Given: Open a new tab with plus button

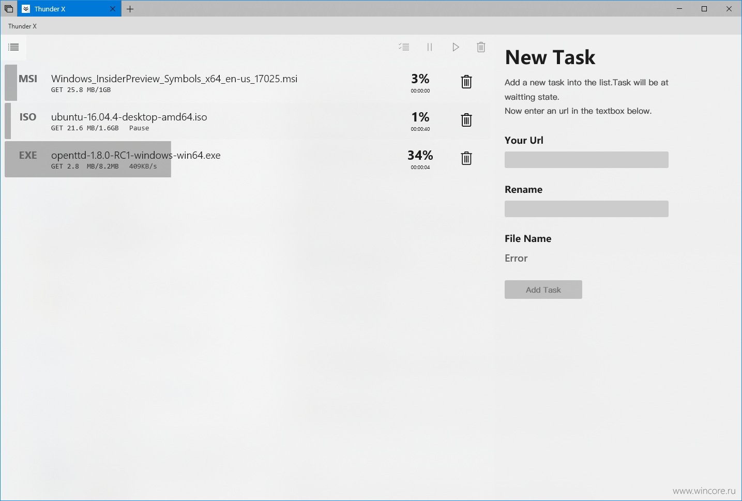Looking at the screenshot, I should [130, 9].
